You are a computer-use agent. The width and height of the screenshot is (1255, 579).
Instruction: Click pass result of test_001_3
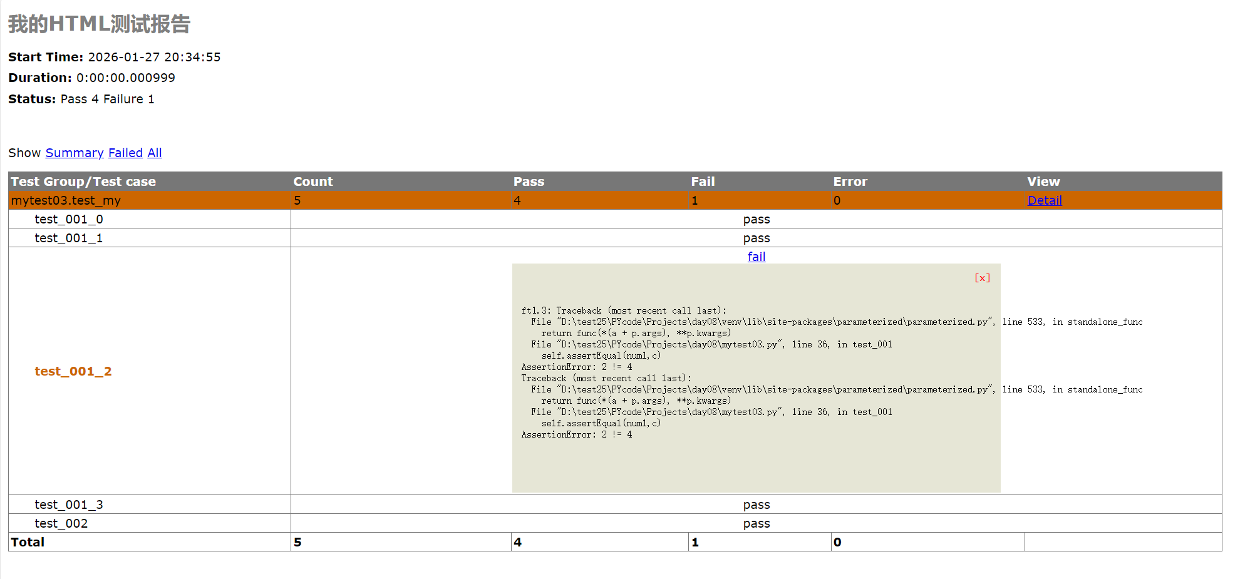point(757,505)
